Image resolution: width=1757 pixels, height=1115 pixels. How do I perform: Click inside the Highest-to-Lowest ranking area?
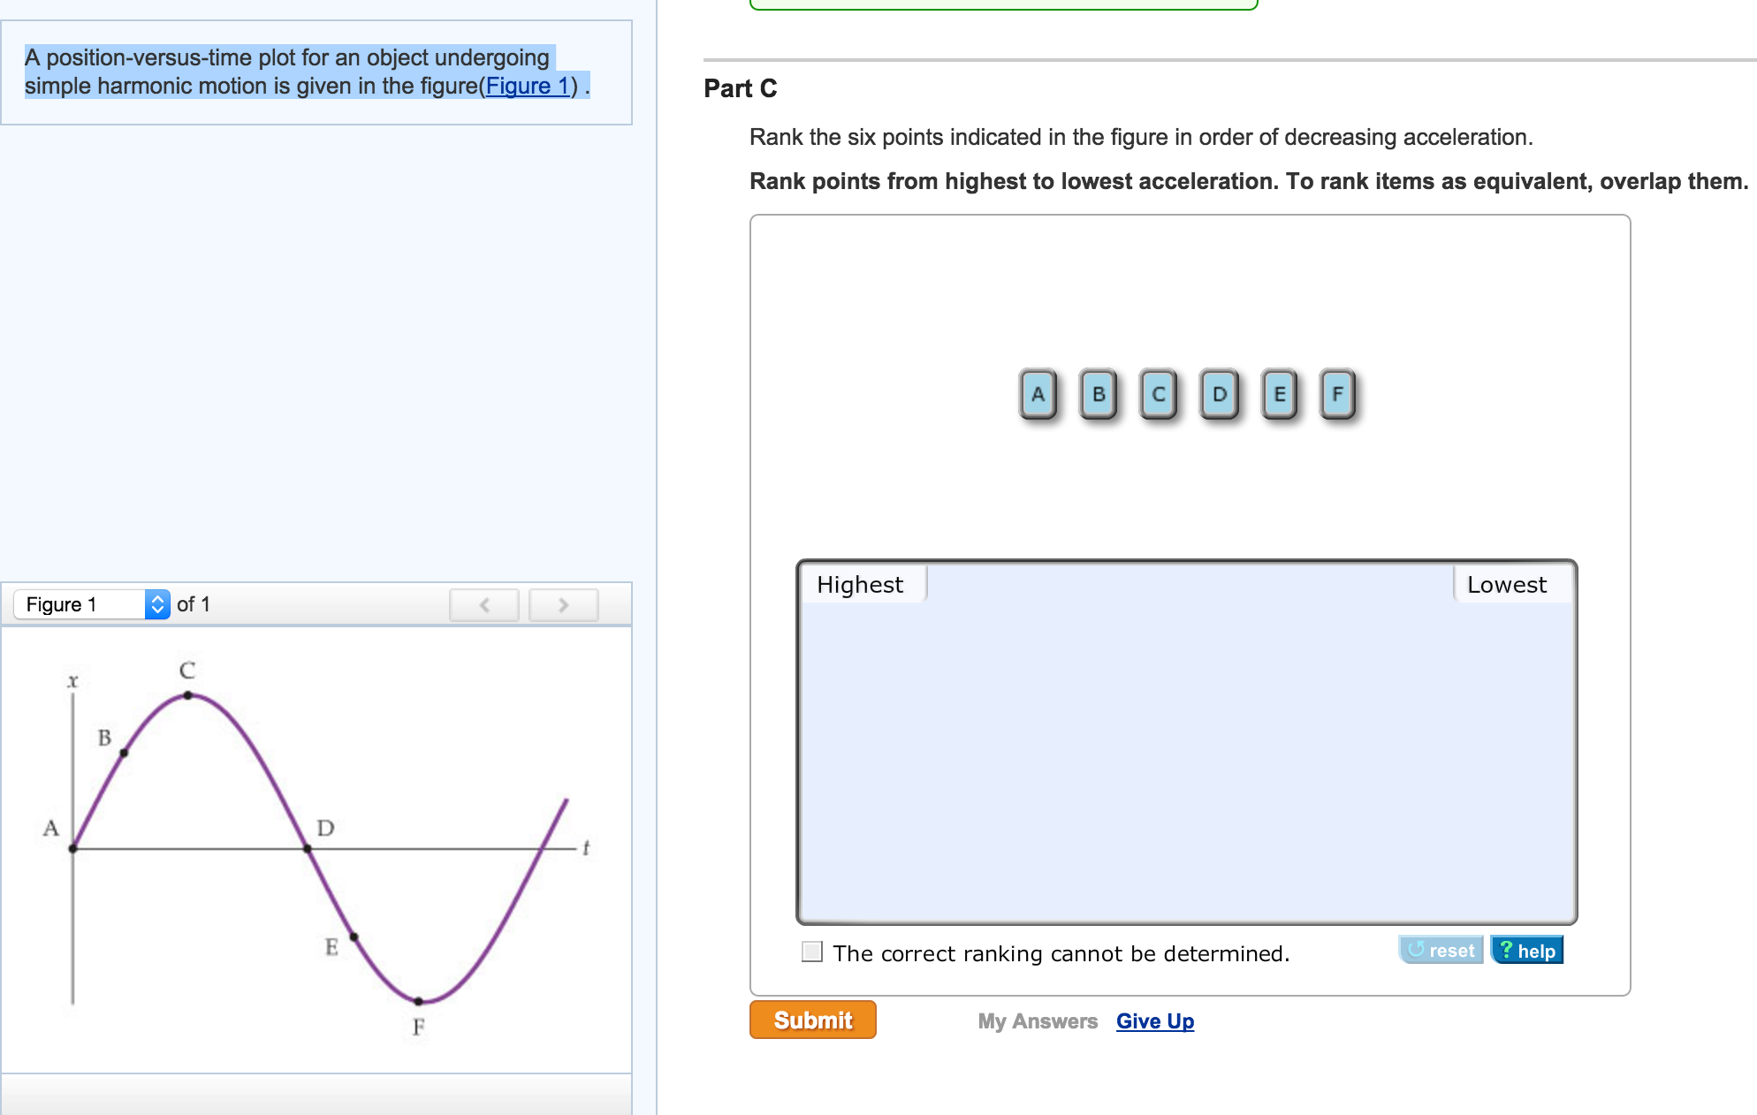coord(1186,760)
